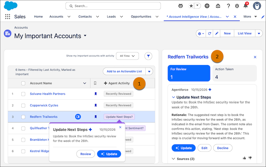
Task: Select the Quillfeather row checkbox
Action: point(23,128)
